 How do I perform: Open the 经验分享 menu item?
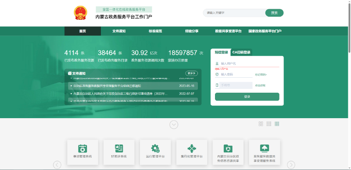[x=192, y=31]
